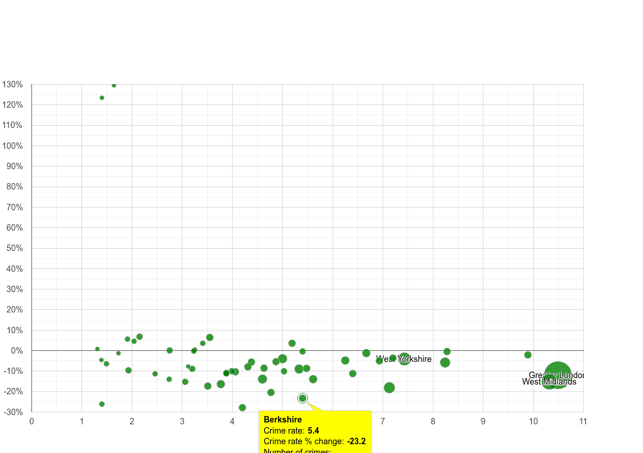Click the Greater London label
The width and height of the screenshot is (643, 453).
(556, 375)
